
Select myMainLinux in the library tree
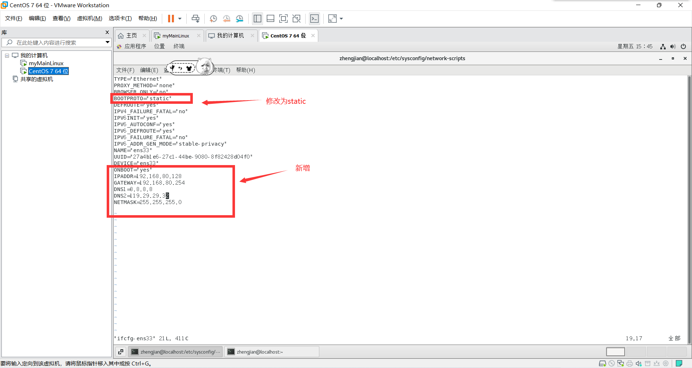(x=46, y=63)
